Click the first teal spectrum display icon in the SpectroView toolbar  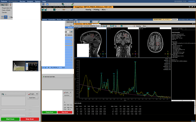click(111, 26)
